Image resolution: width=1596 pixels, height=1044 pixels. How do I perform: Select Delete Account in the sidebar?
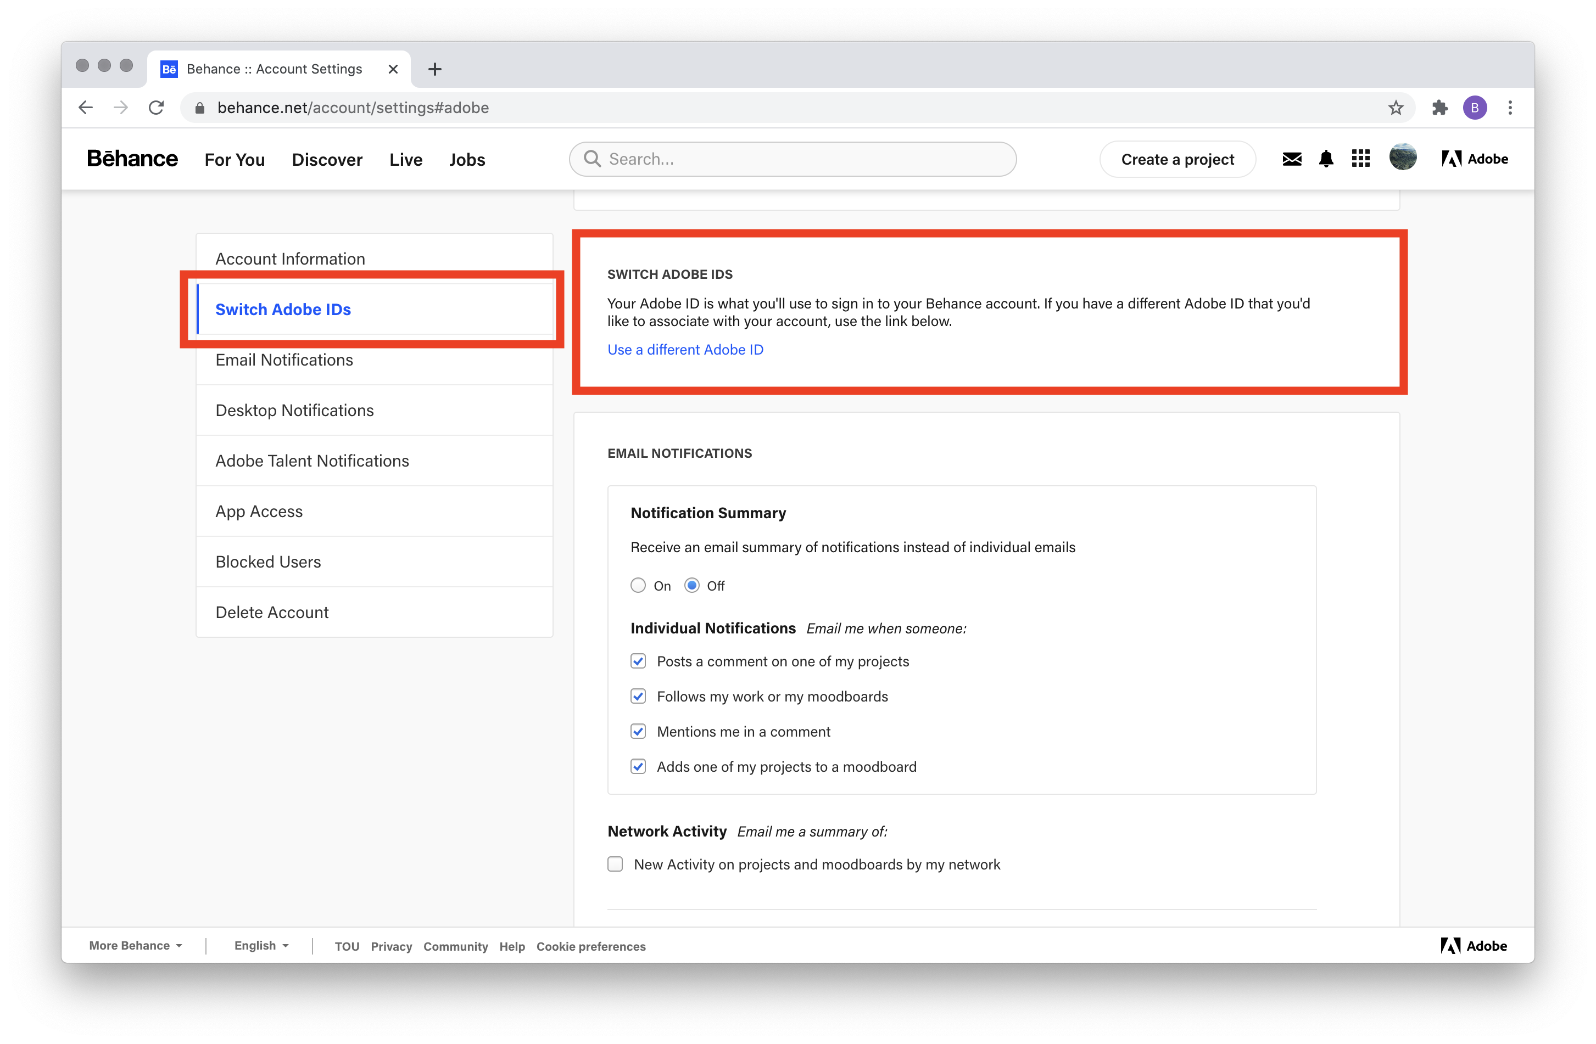pos(374,613)
